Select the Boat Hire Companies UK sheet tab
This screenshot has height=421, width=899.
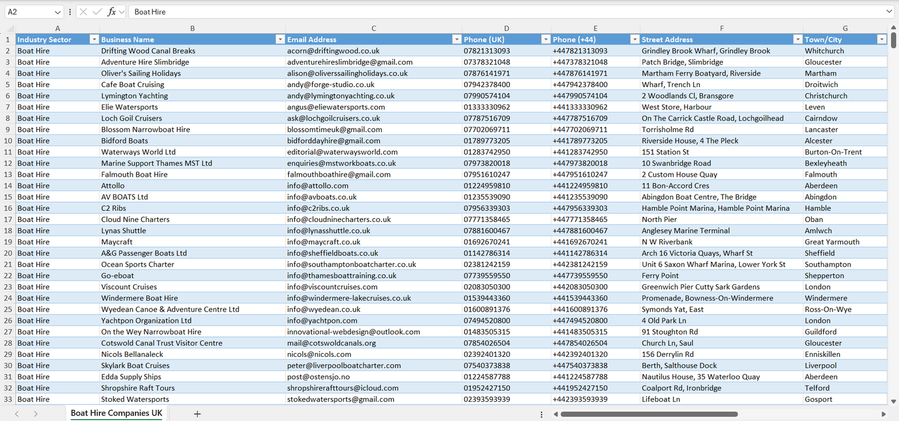(x=116, y=414)
